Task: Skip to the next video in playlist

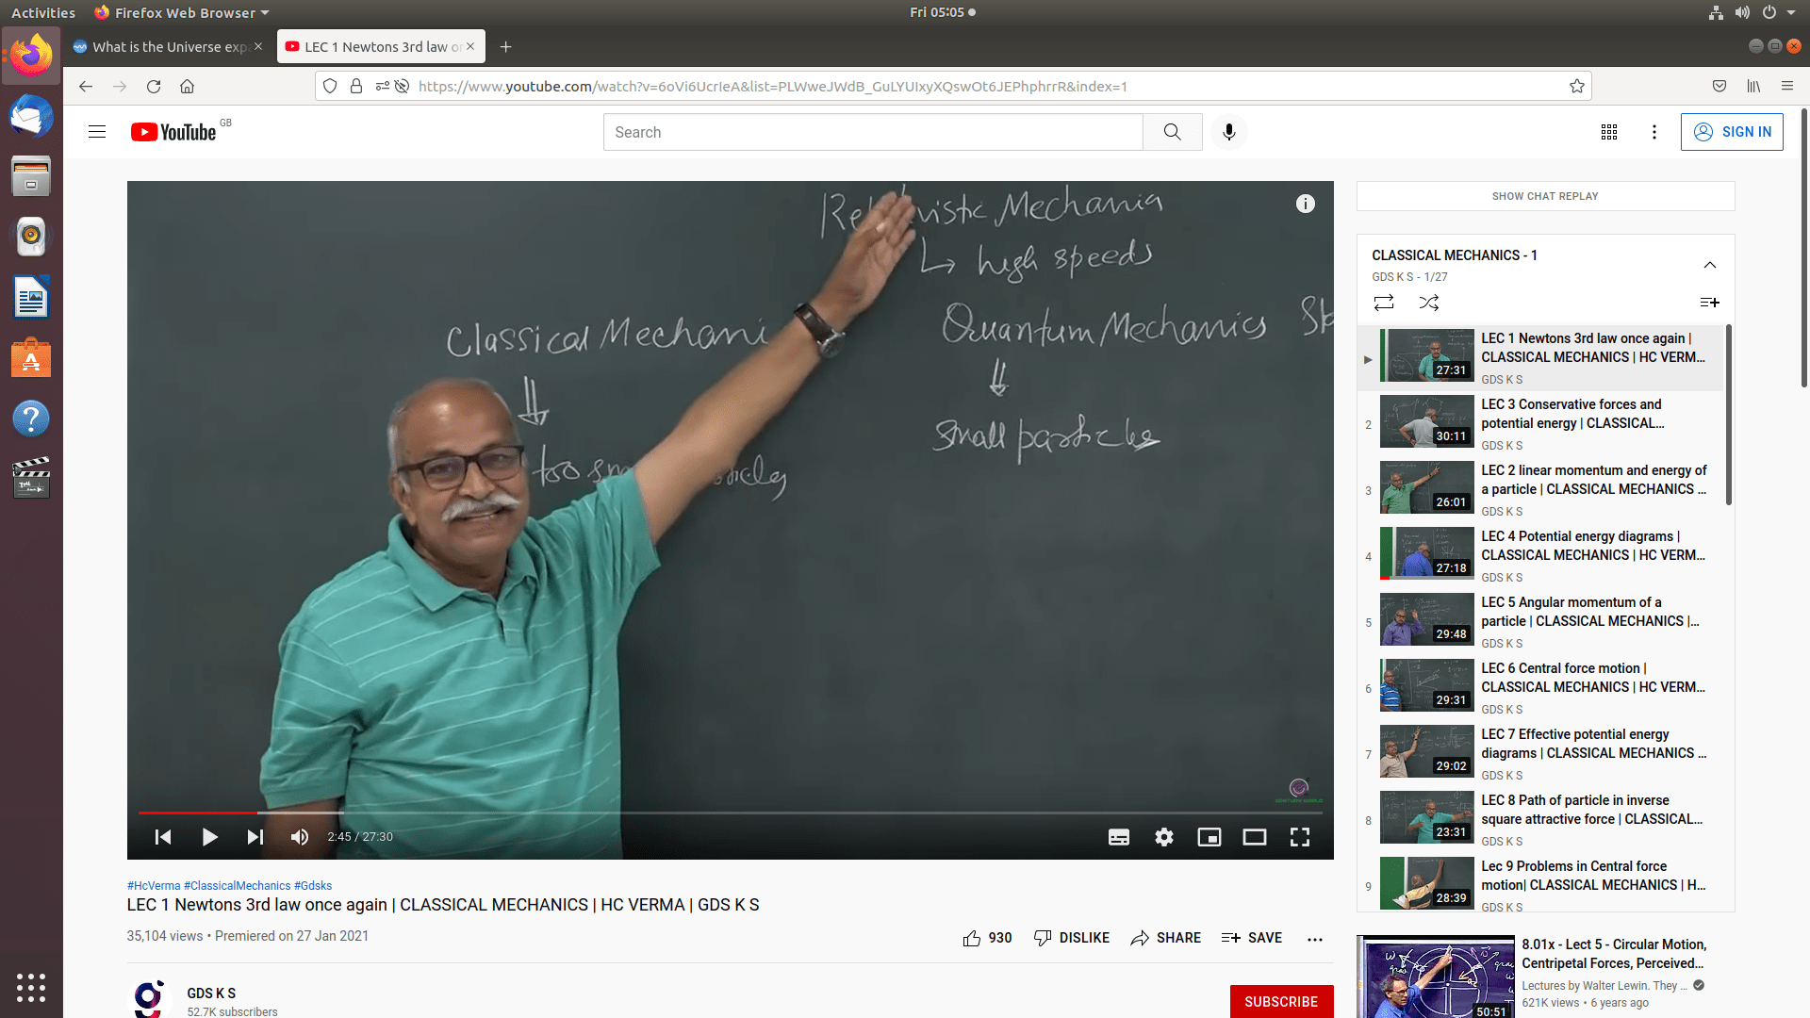Action: [x=255, y=837]
